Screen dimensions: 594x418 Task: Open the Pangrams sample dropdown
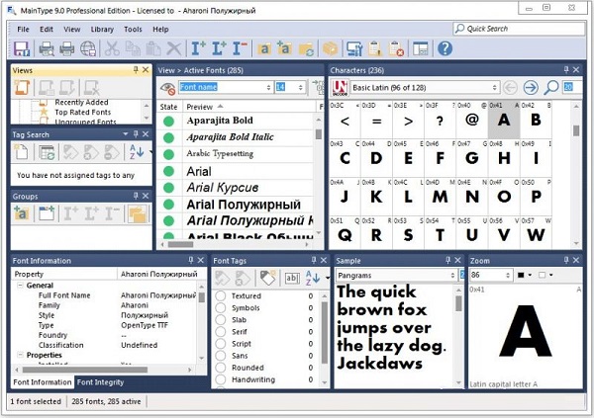pos(452,276)
